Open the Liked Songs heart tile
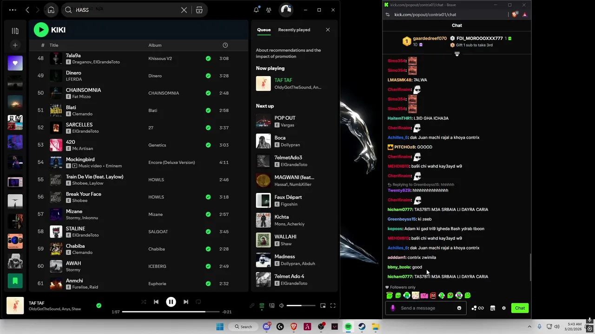 tap(15, 63)
